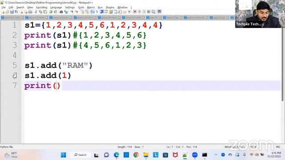Open the Edit menu
Screen dimensions: 285x160
point(11,8)
